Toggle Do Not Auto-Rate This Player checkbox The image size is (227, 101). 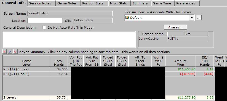click(x=44, y=28)
